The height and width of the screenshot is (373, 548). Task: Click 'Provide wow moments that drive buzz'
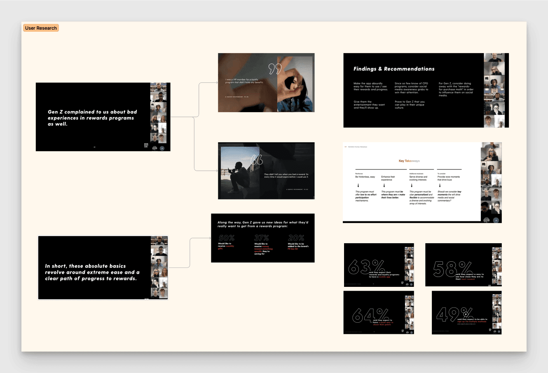(449, 178)
